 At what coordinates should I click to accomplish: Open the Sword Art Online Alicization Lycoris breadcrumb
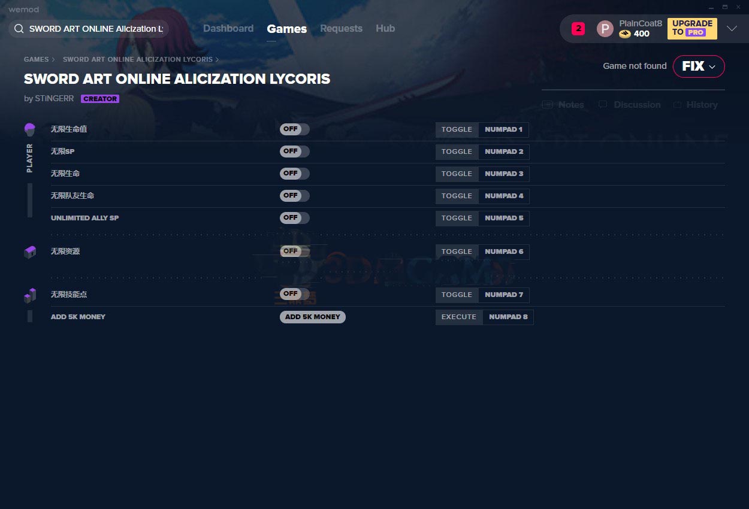[138, 60]
